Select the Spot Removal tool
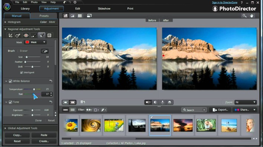Image resolution: width=263 pixels, height=147 pixels. point(18,35)
